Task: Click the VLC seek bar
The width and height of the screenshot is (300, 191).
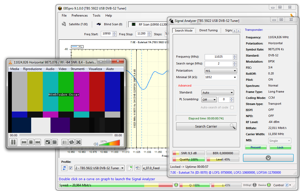Action: pos(66,135)
